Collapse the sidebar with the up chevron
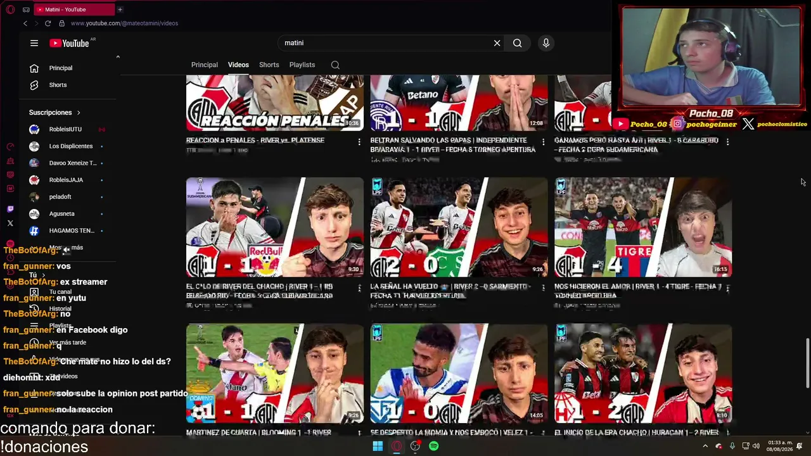 (x=117, y=57)
